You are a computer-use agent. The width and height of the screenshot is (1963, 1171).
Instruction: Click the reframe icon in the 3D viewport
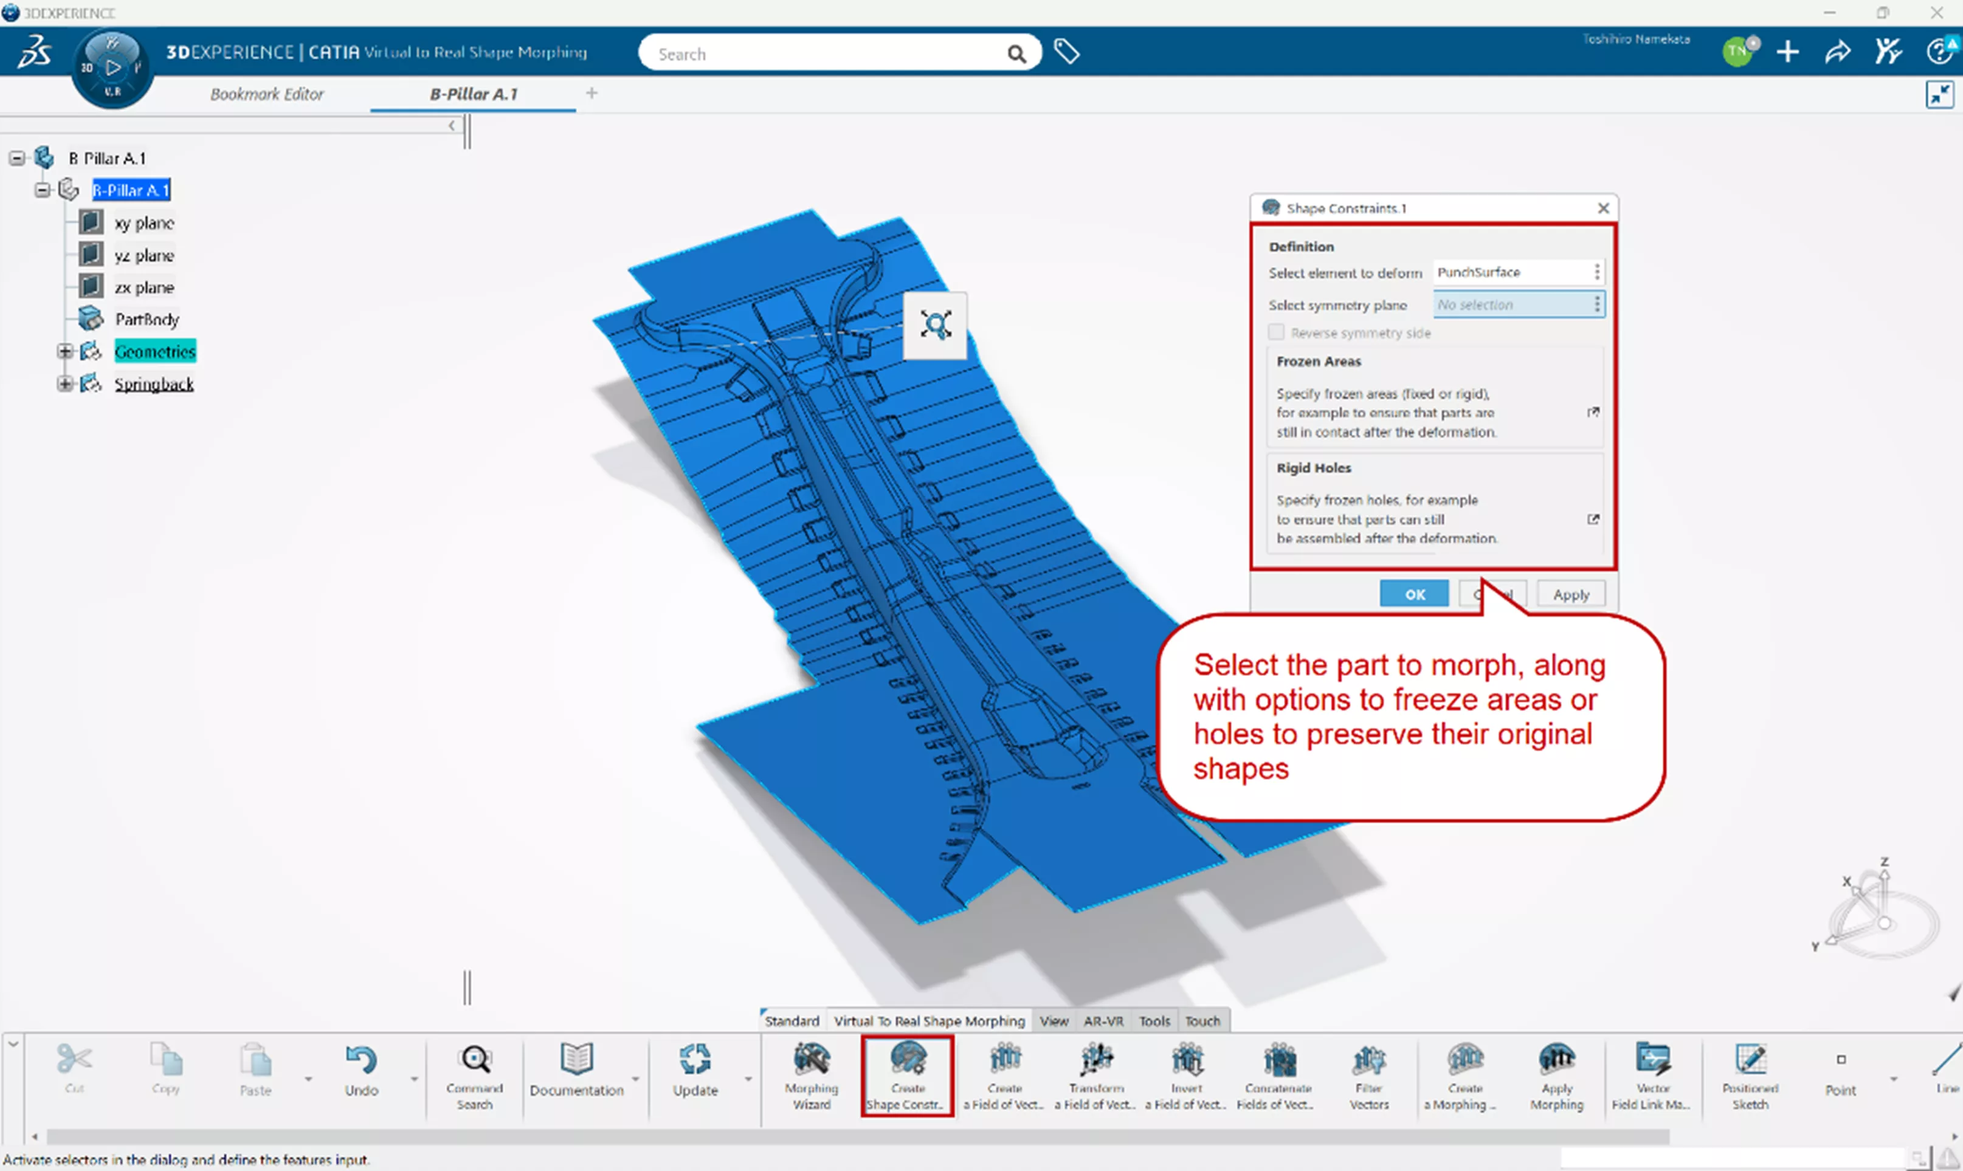coord(936,325)
